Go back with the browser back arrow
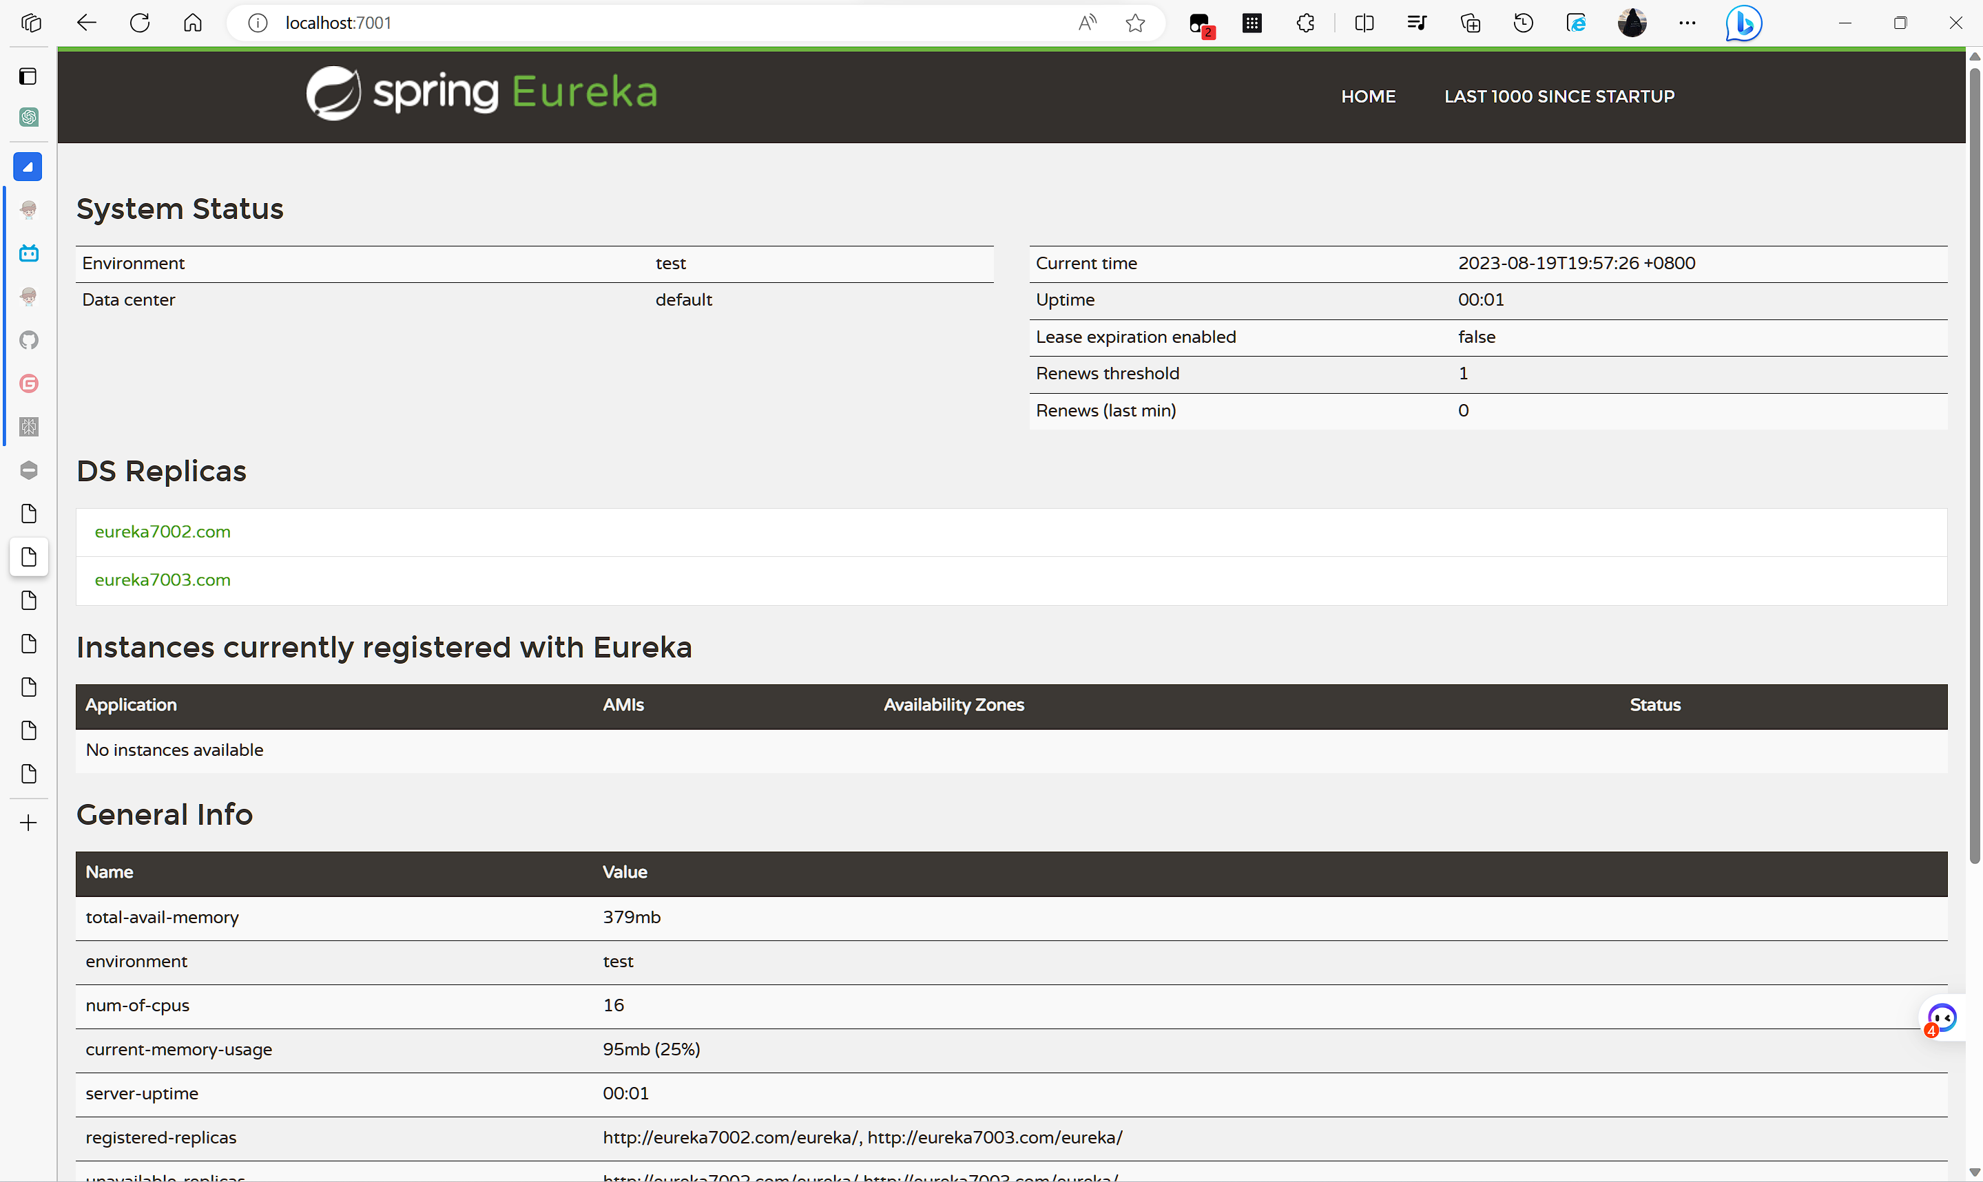 (x=86, y=23)
